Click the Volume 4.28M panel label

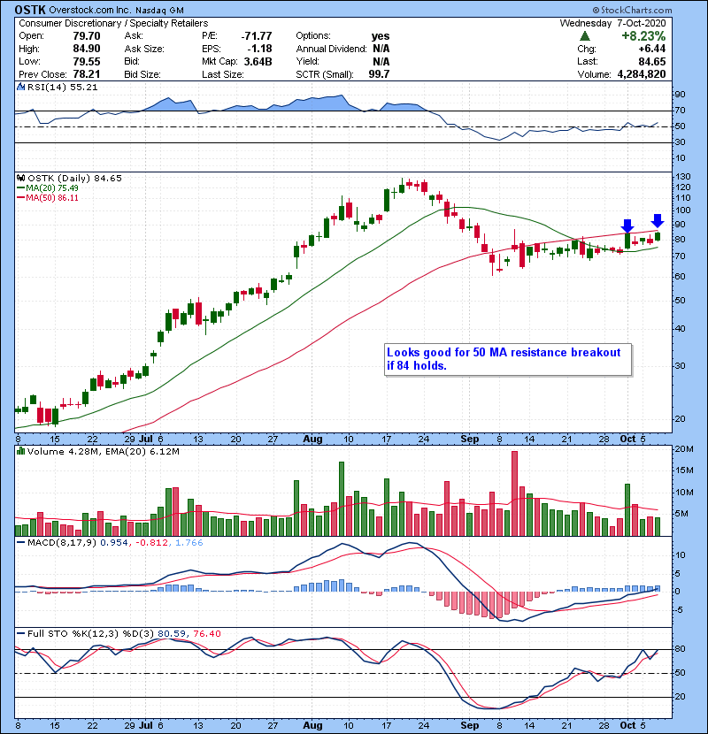pos(65,452)
